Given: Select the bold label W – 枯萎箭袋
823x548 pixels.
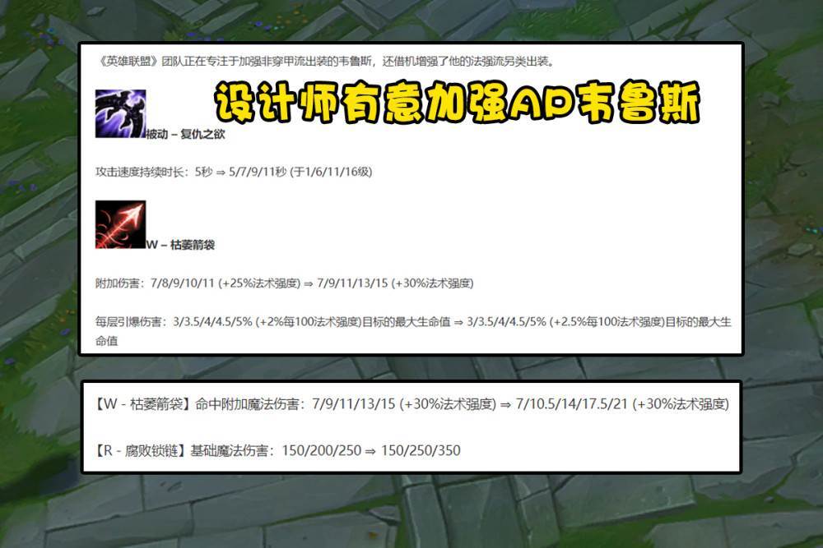Looking at the screenshot, I should click(180, 245).
